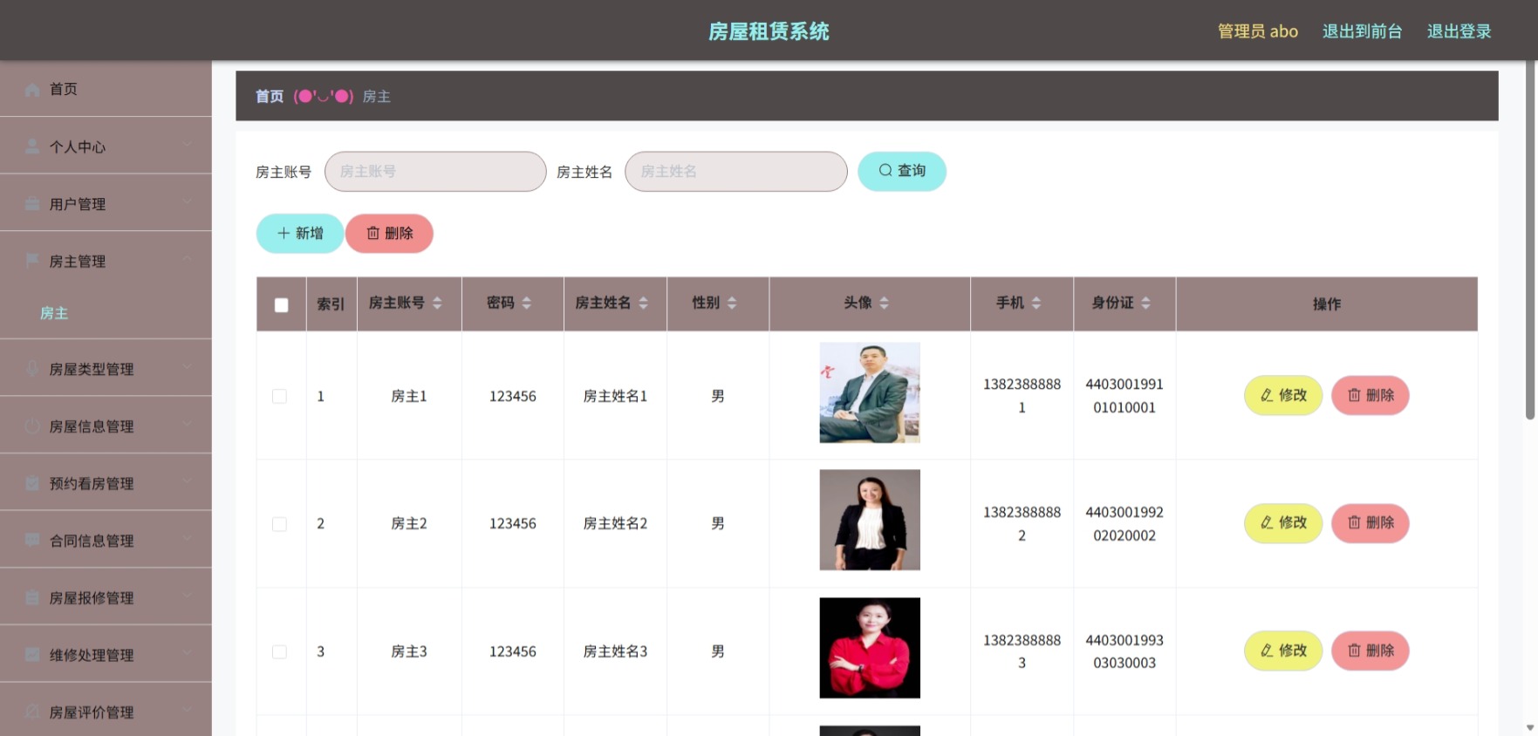The image size is (1538, 736).
Task: Expand the 维修处理管理 menu chevron
Action: tap(187, 653)
